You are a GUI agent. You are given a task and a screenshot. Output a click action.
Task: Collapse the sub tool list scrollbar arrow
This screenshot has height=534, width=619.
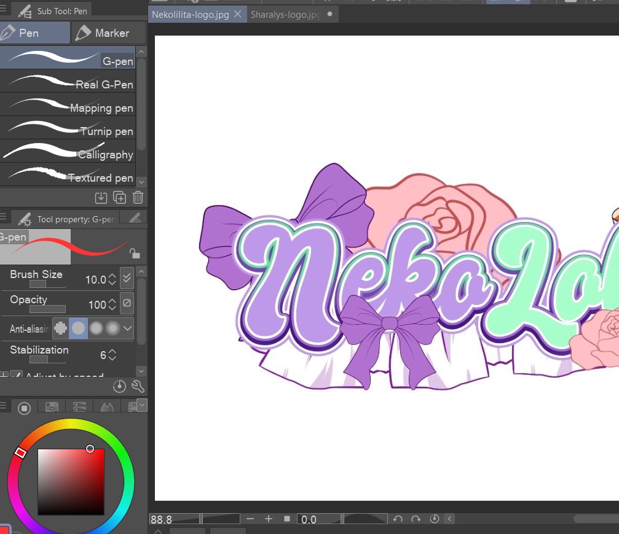[x=141, y=52]
